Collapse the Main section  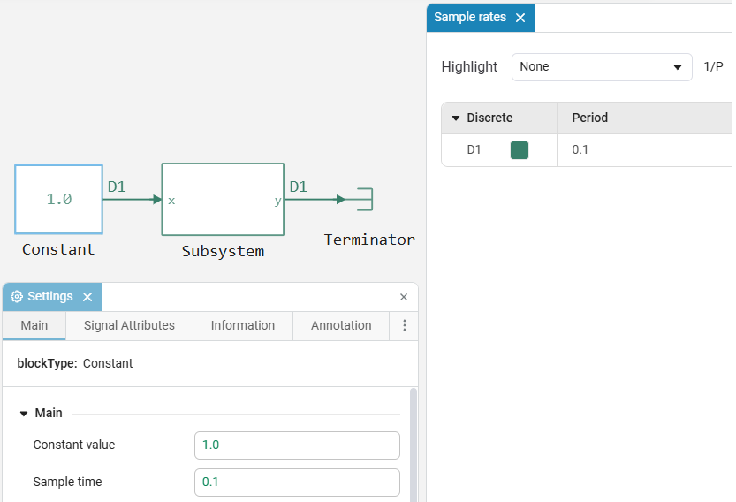pos(24,414)
